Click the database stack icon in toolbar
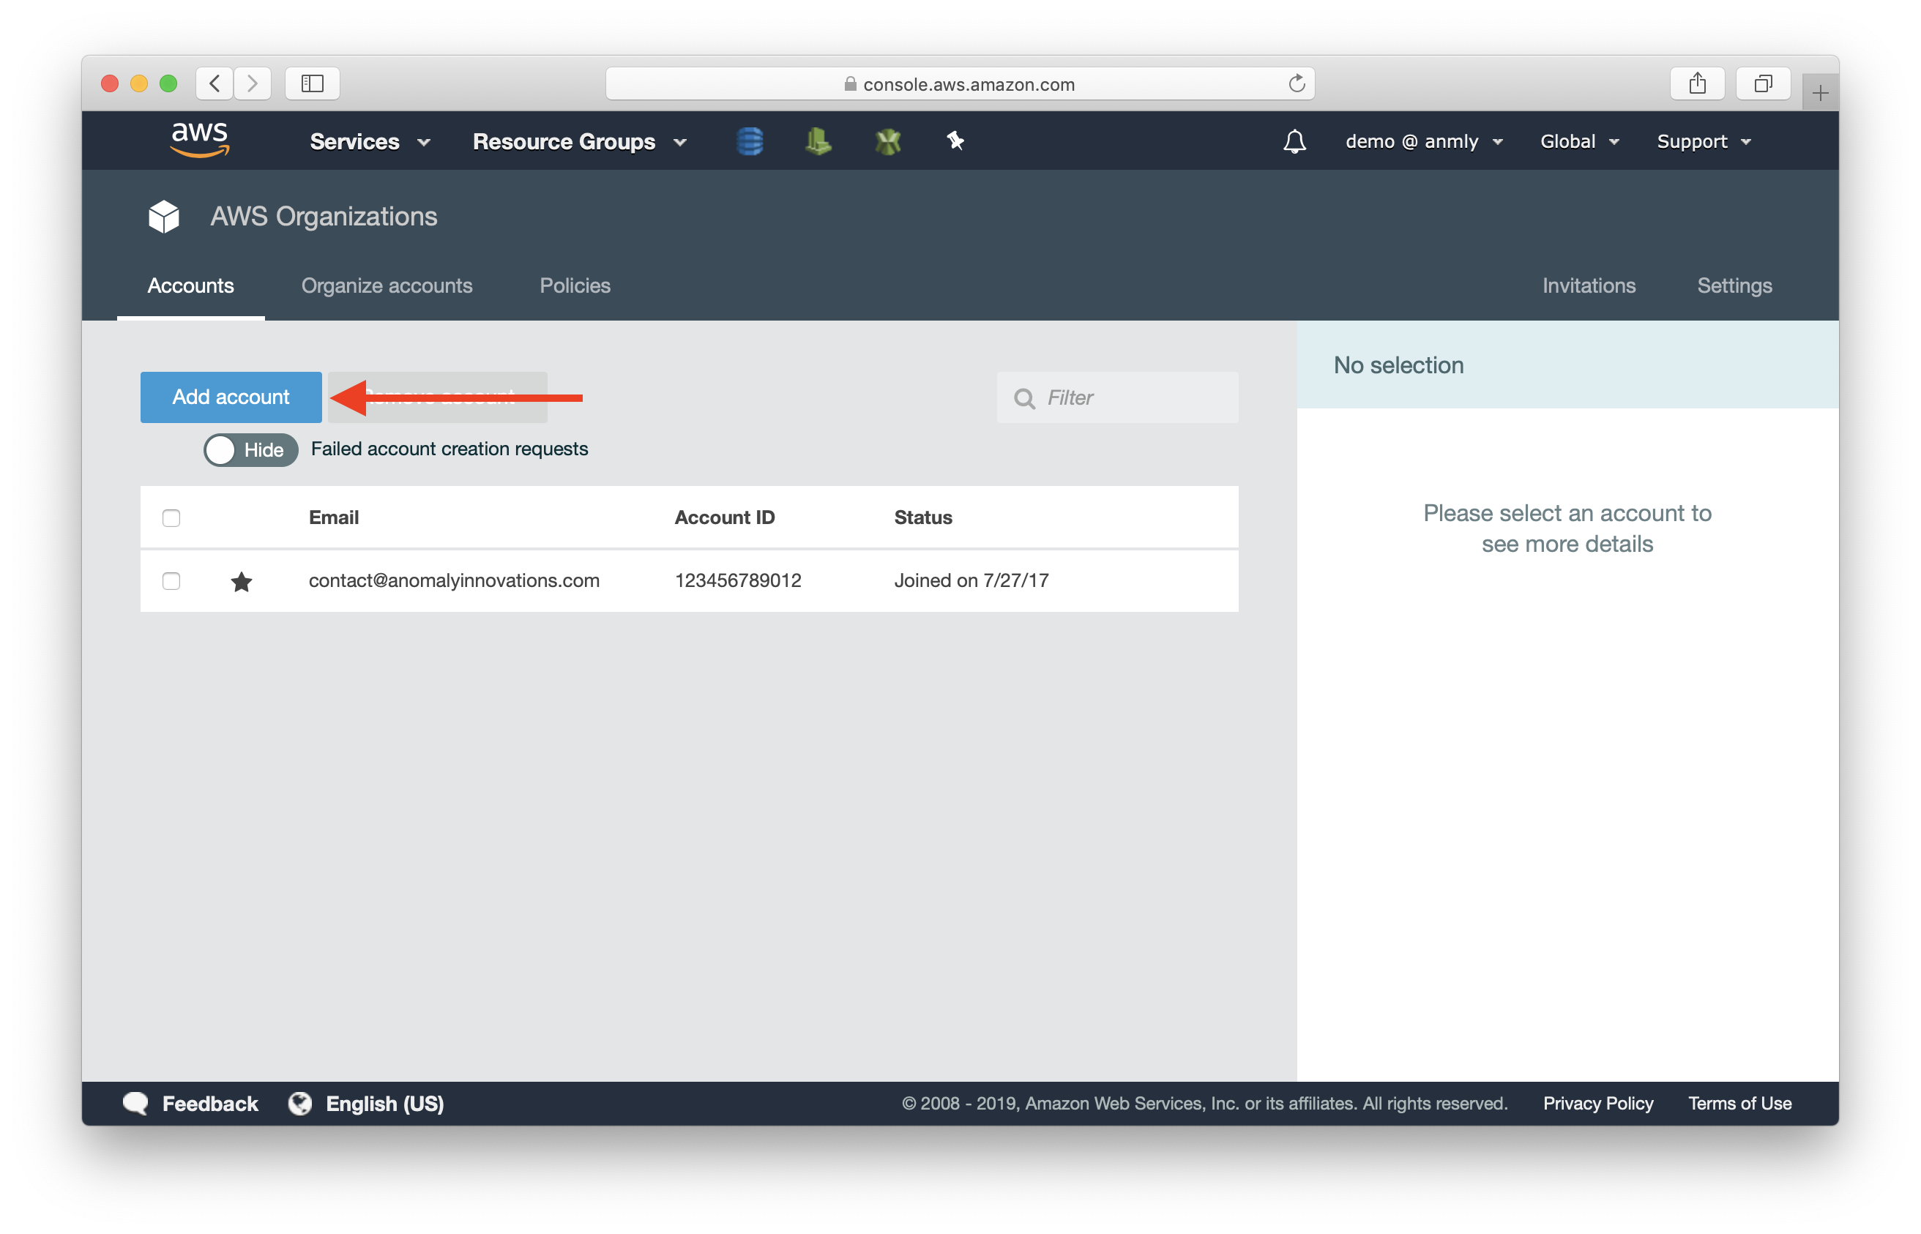Viewport: 1921px width, 1234px height. (752, 140)
